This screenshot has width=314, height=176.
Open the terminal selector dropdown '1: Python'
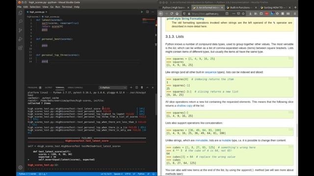pos(113,88)
